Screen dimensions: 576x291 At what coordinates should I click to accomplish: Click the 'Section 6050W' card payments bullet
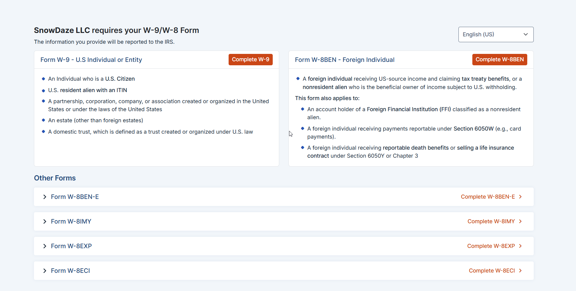click(x=414, y=133)
